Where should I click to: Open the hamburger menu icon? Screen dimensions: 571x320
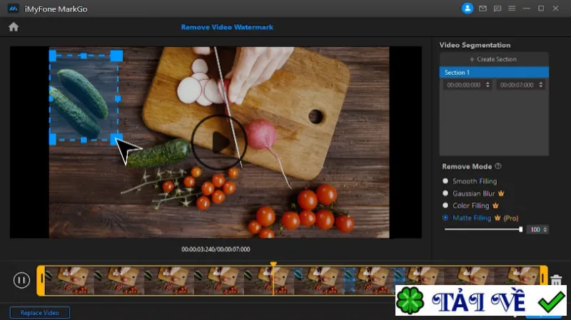click(512, 9)
